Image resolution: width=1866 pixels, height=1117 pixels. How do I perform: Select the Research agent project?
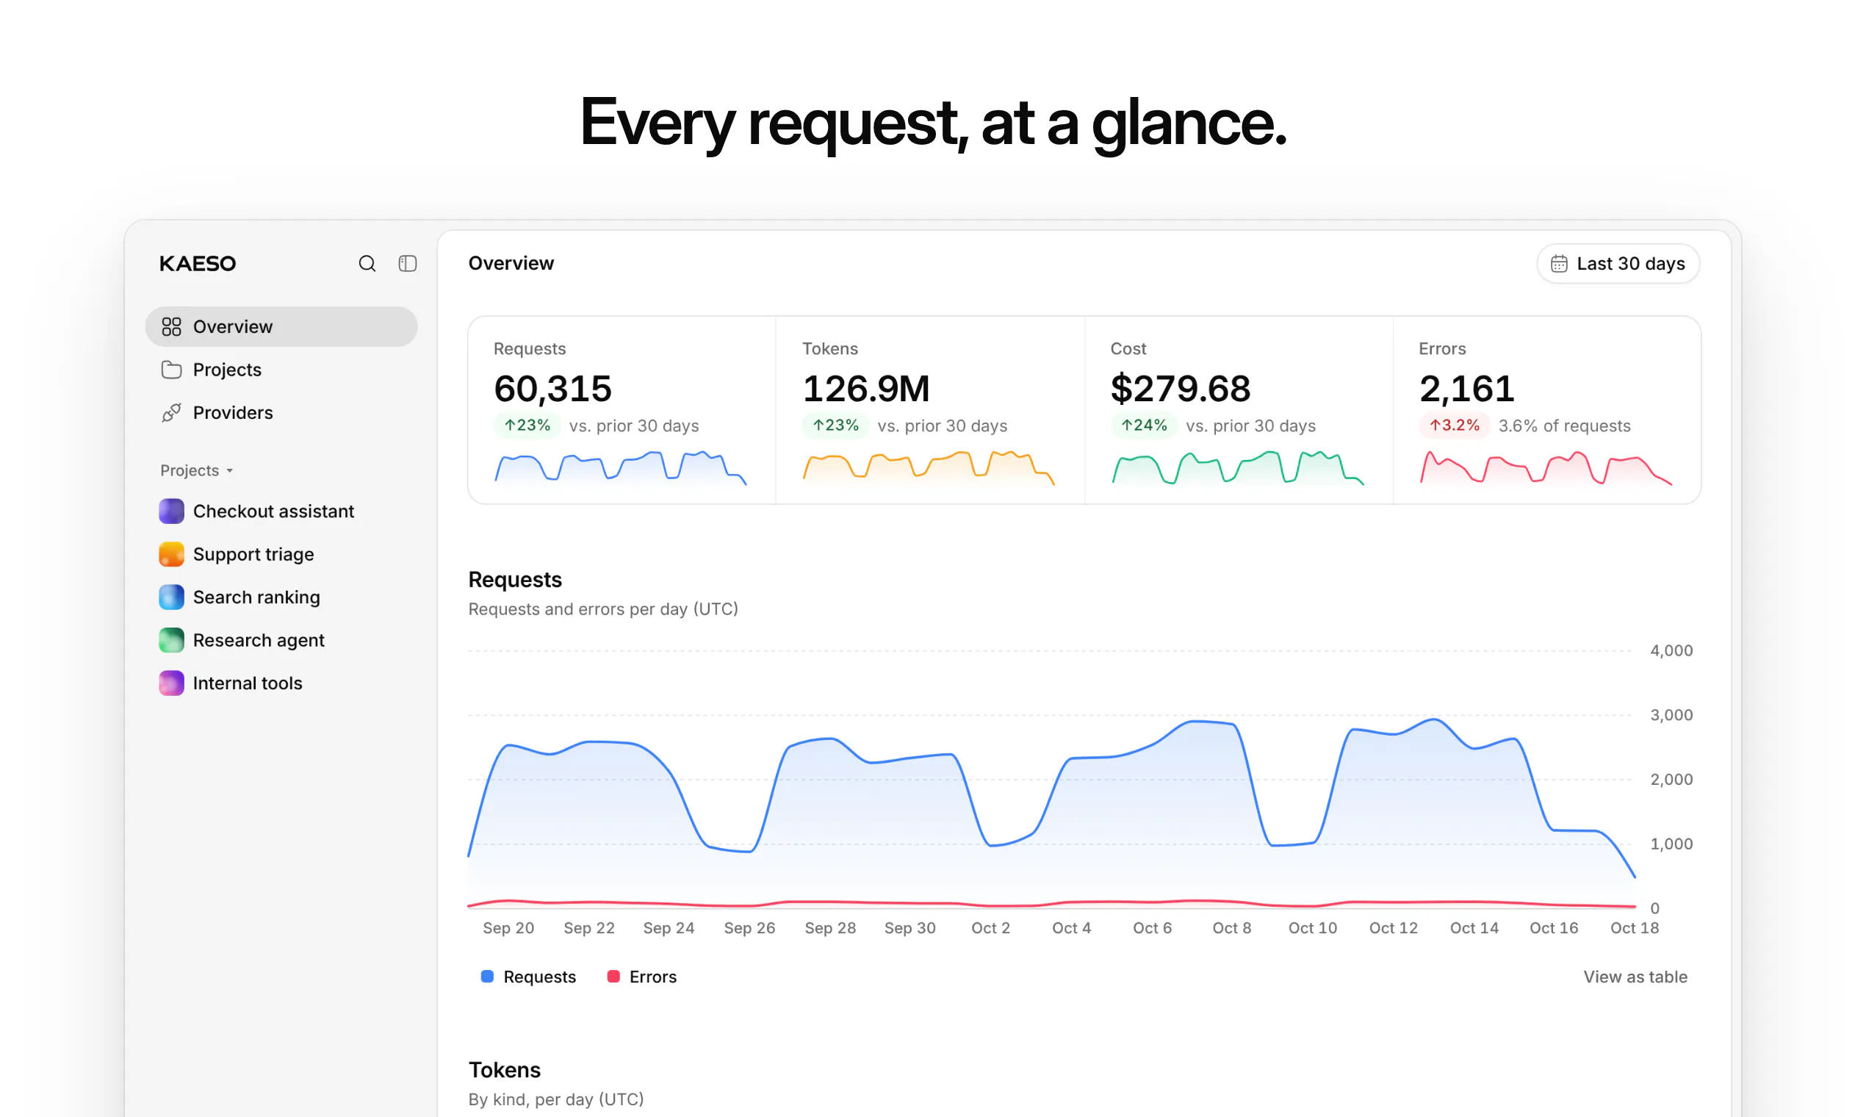pyautogui.click(x=281, y=640)
